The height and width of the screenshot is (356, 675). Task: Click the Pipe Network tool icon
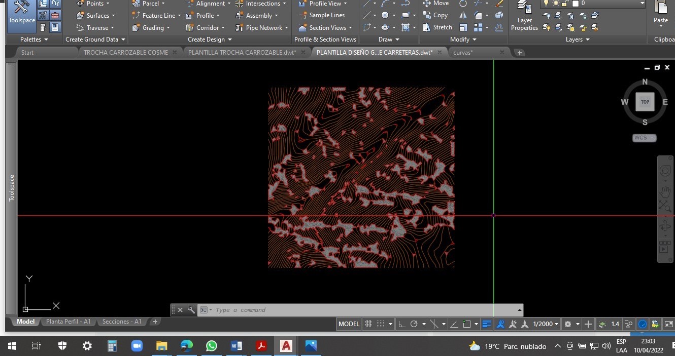240,27
